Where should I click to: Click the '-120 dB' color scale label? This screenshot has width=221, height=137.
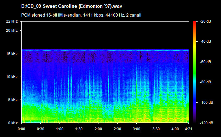click(206, 123)
